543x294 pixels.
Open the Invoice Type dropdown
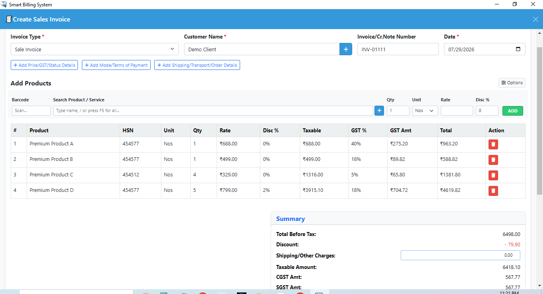95,49
